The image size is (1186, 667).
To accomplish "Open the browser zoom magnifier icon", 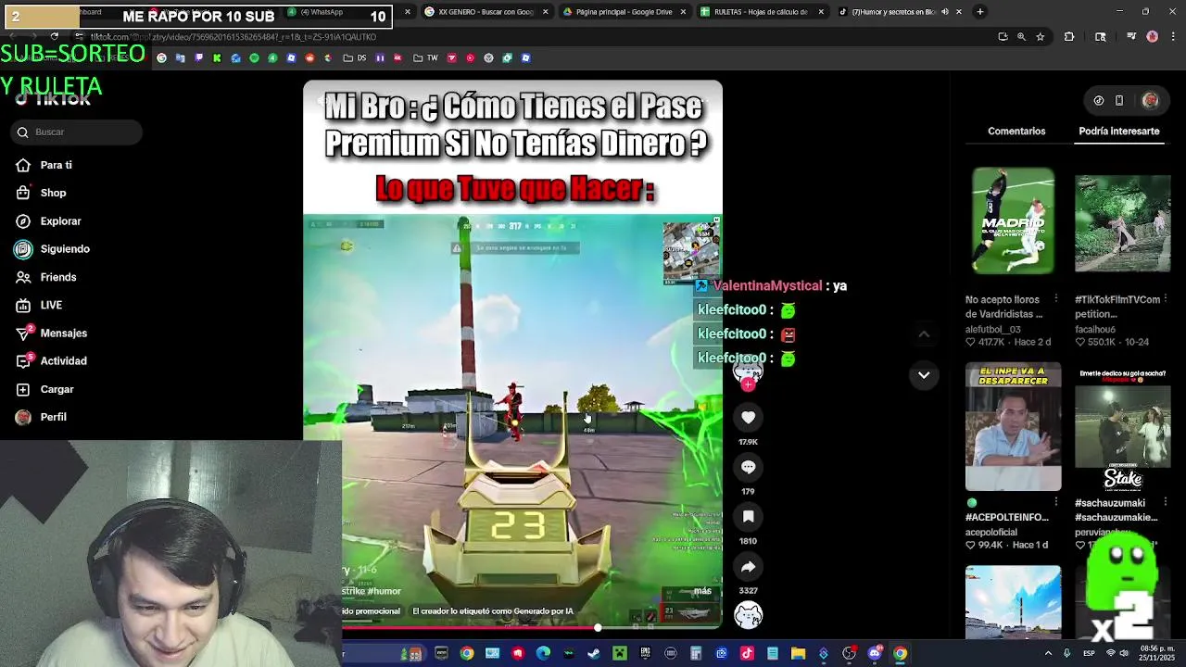I will tap(1021, 37).
